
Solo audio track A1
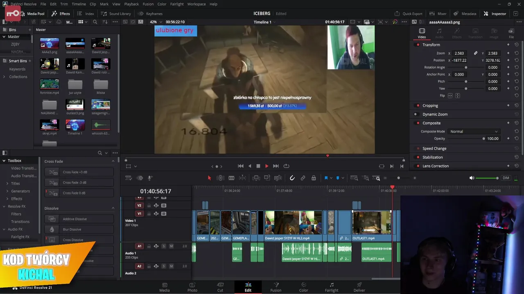click(x=164, y=246)
